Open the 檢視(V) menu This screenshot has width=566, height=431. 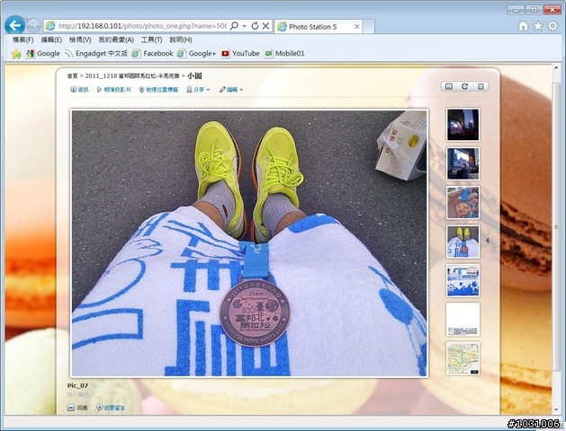[80, 40]
